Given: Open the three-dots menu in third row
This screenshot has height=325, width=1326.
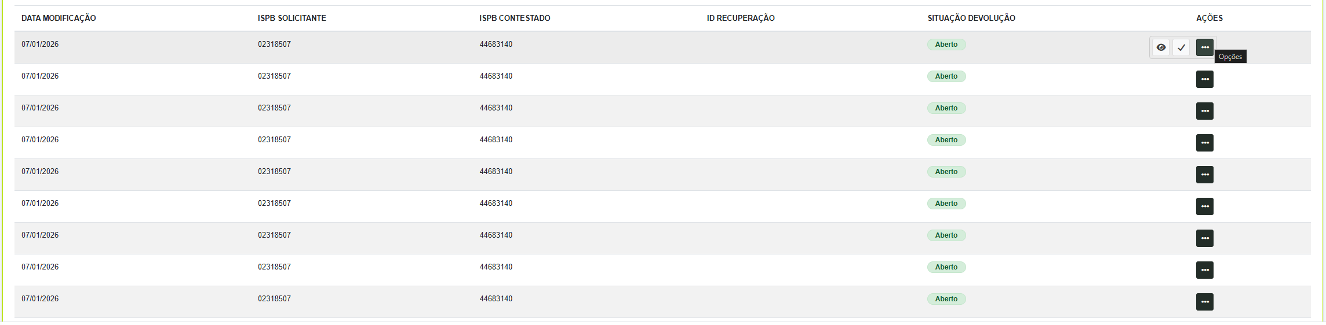Looking at the screenshot, I should pos(1204,111).
